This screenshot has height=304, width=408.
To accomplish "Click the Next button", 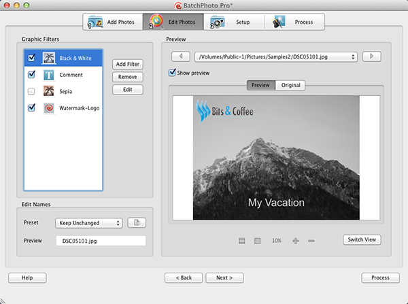I will tap(224, 277).
